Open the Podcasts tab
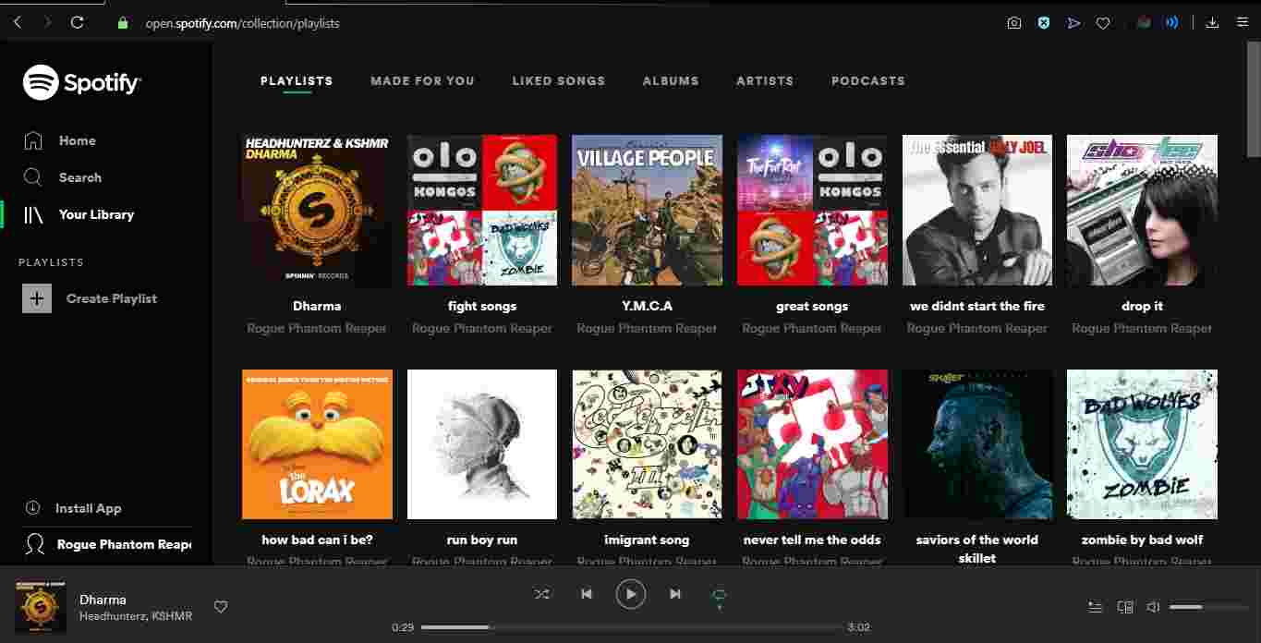The image size is (1261, 643). pyautogui.click(x=868, y=81)
